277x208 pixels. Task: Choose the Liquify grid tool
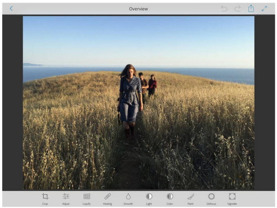click(x=87, y=196)
